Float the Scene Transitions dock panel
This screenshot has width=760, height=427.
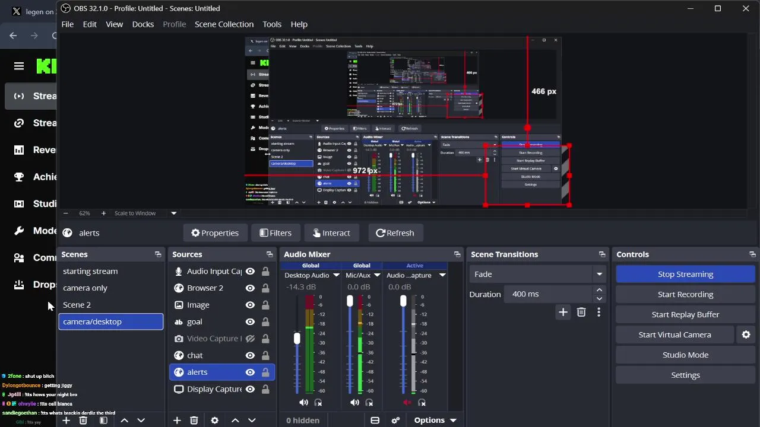pyautogui.click(x=602, y=254)
